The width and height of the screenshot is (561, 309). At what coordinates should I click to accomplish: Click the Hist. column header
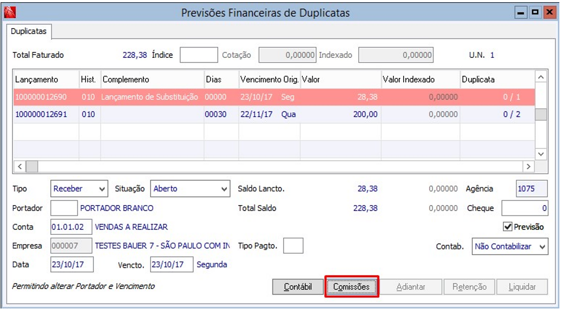pyautogui.click(x=90, y=79)
